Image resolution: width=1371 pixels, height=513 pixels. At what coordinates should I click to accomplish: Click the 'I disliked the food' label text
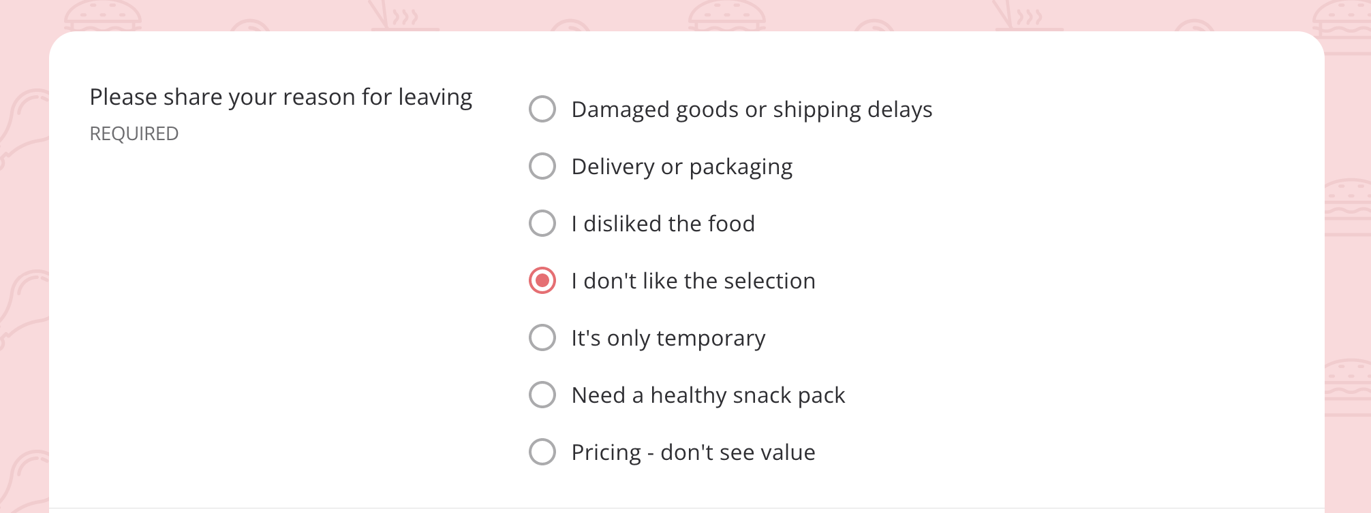point(663,224)
